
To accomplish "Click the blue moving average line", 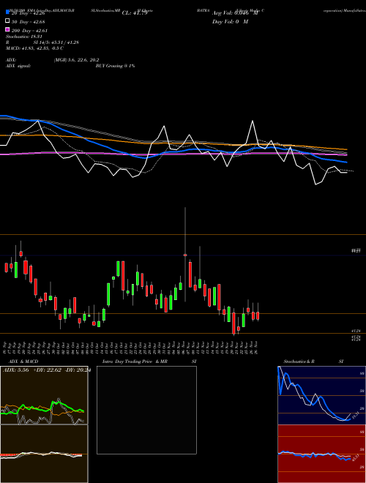I will tap(173, 151).
